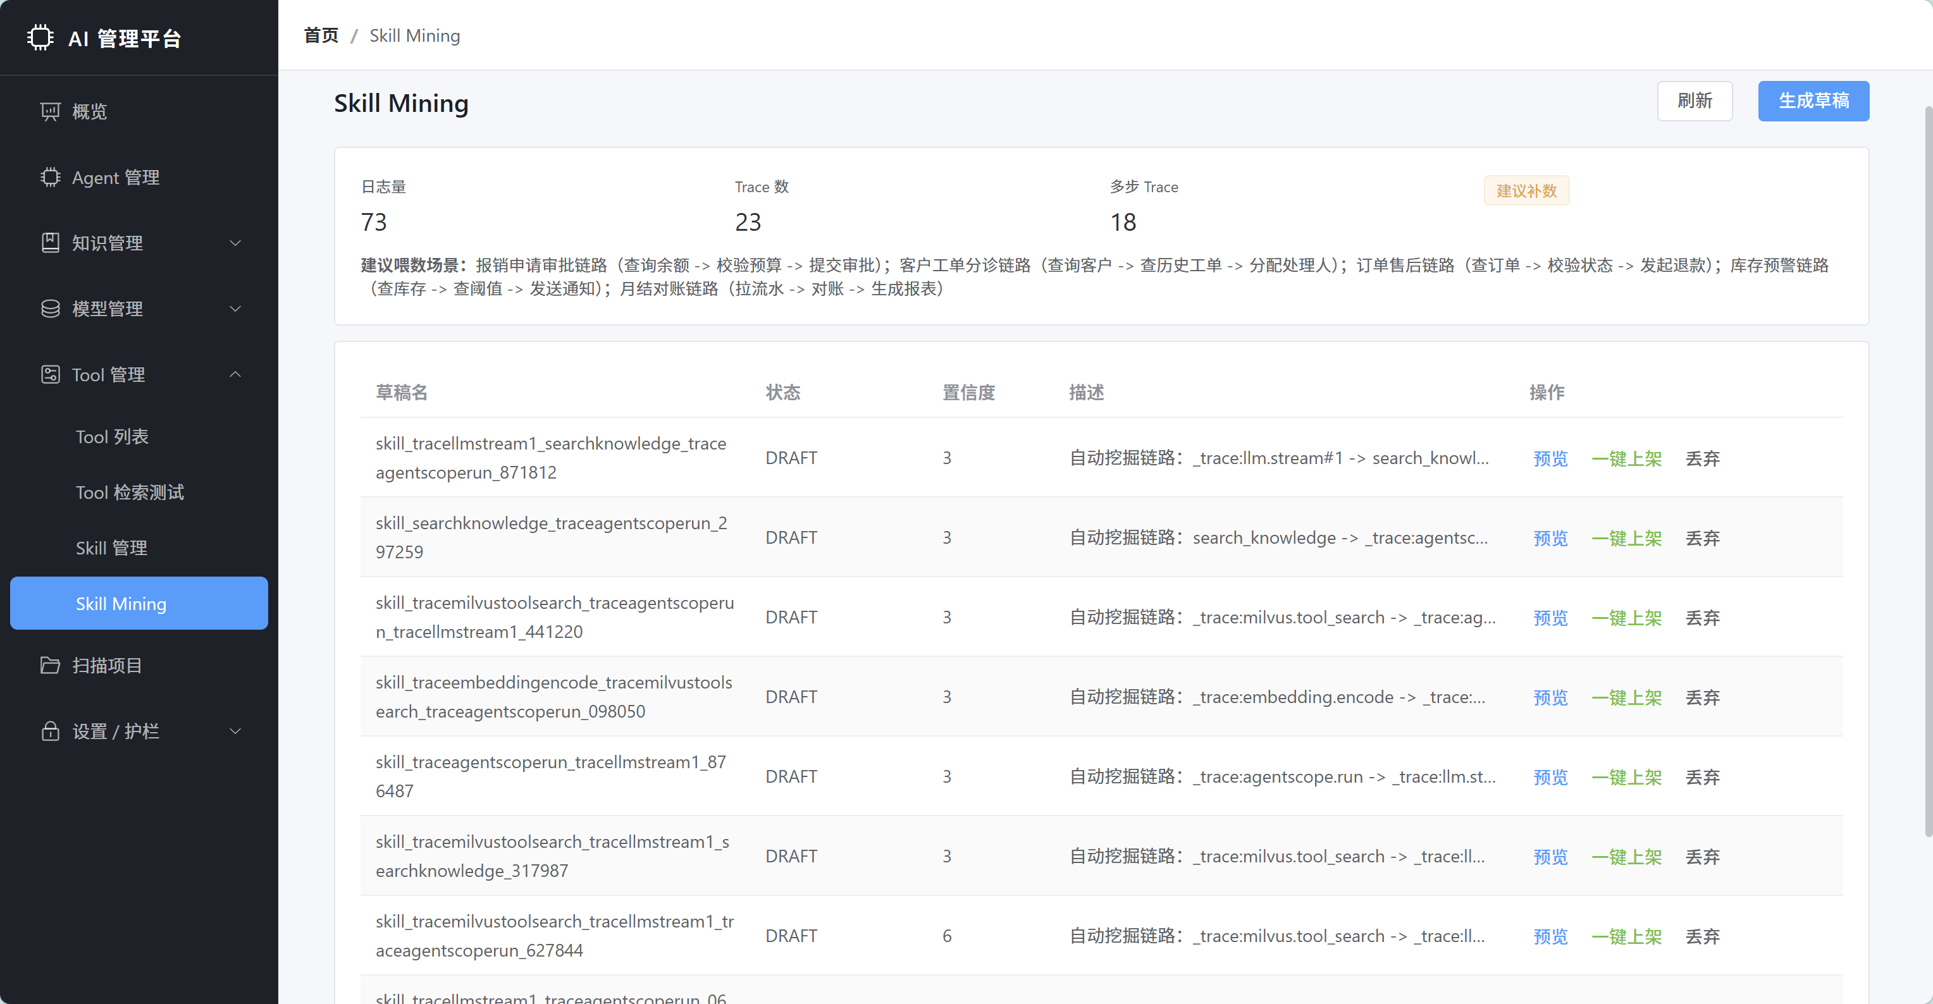Click the 扫描项目 folder icon

click(x=50, y=665)
